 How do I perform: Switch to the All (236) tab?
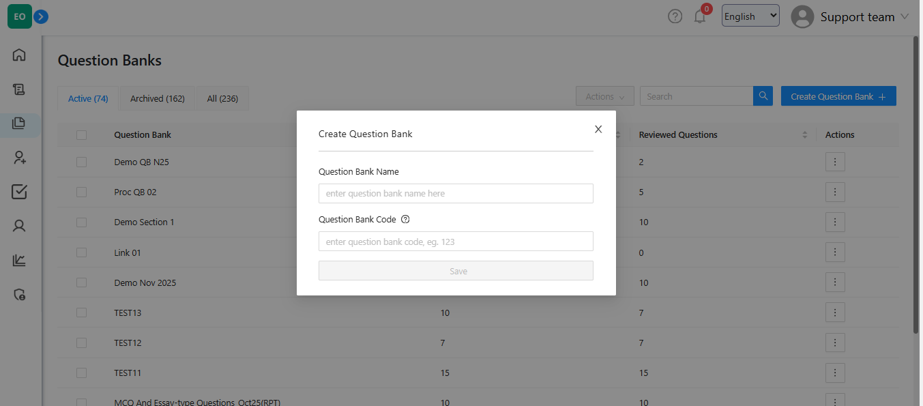(222, 99)
